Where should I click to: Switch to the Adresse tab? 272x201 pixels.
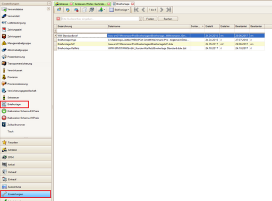point(62,4)
